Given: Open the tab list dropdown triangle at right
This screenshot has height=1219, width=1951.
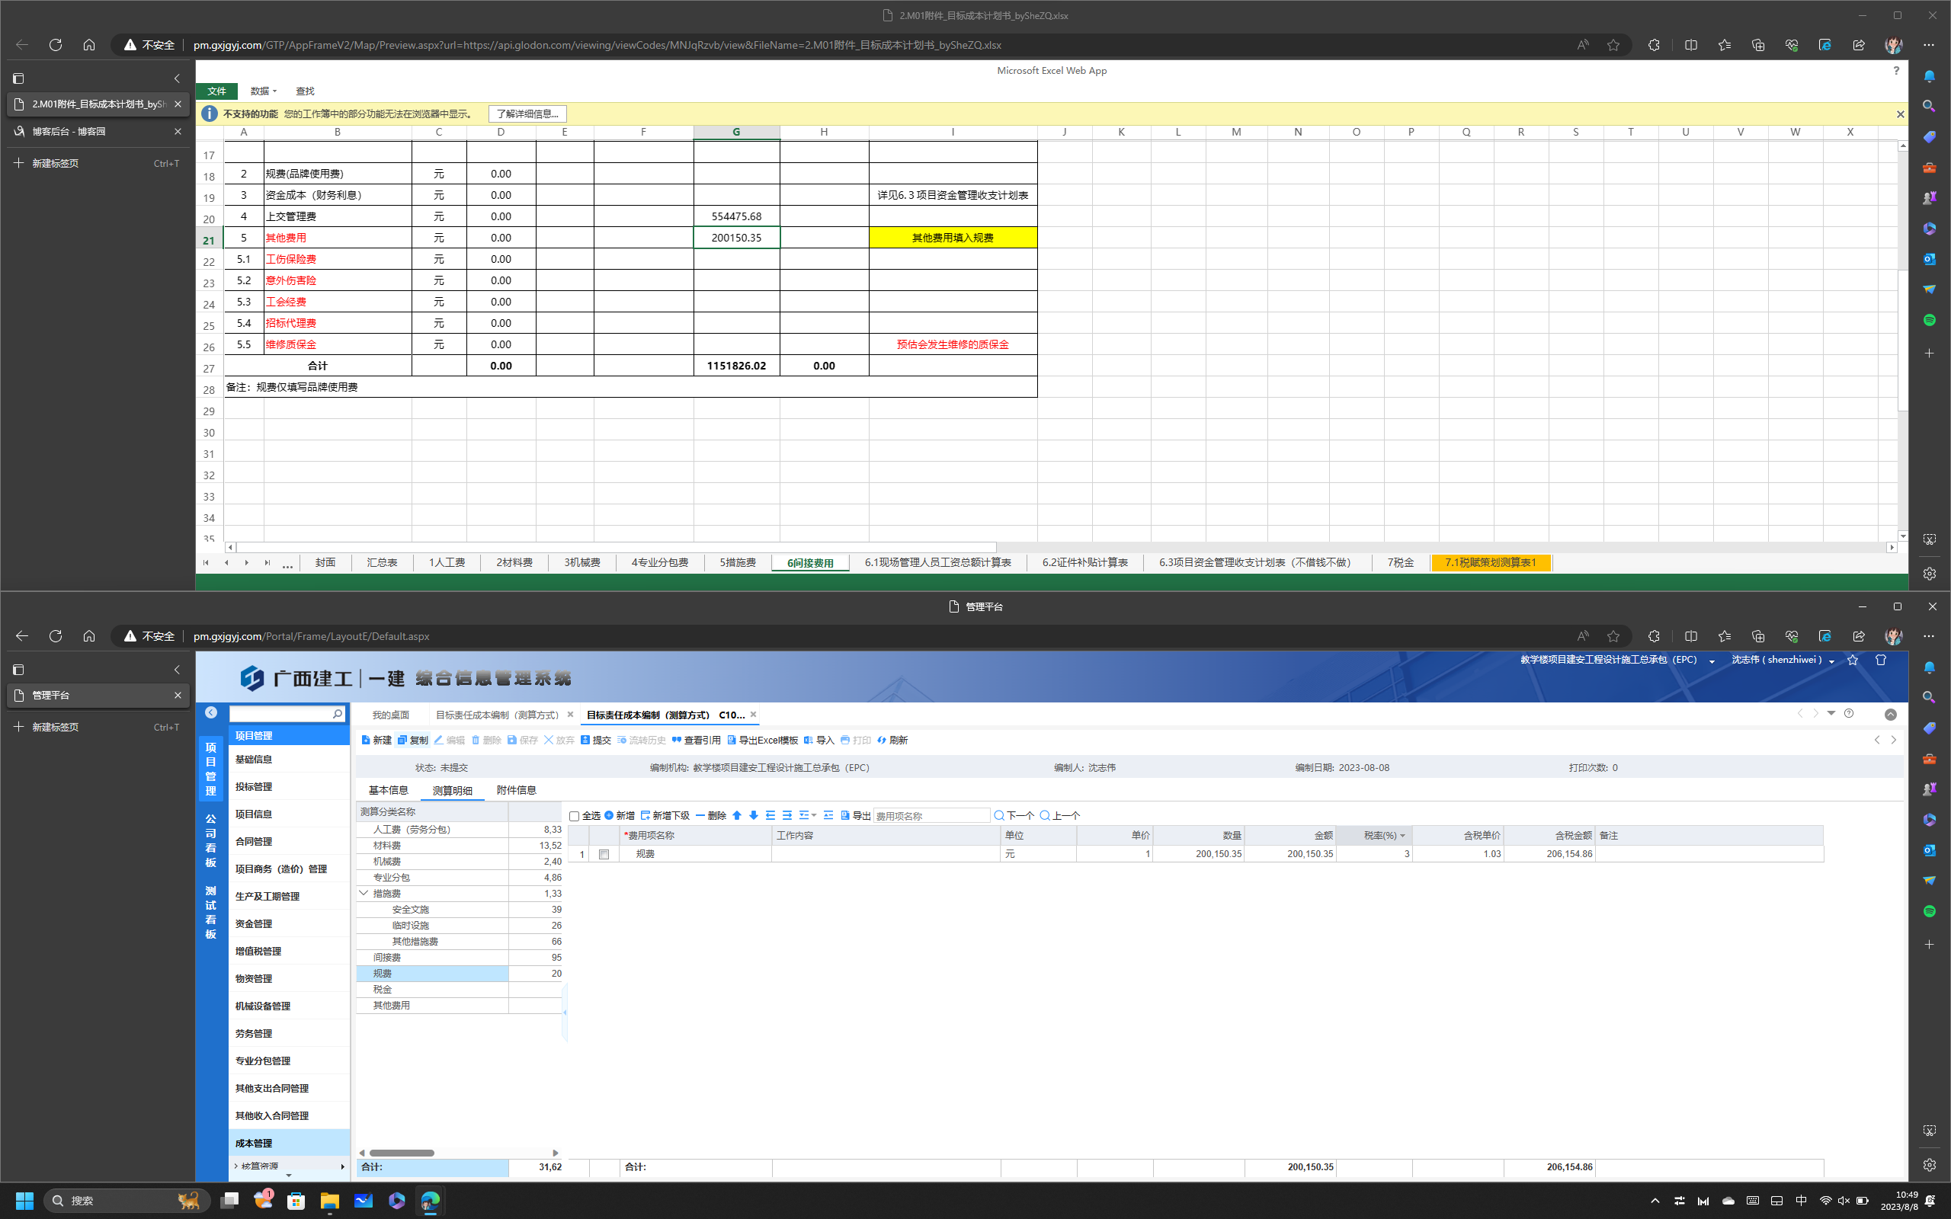Looking at the screenshot, I should (1831, 714).
